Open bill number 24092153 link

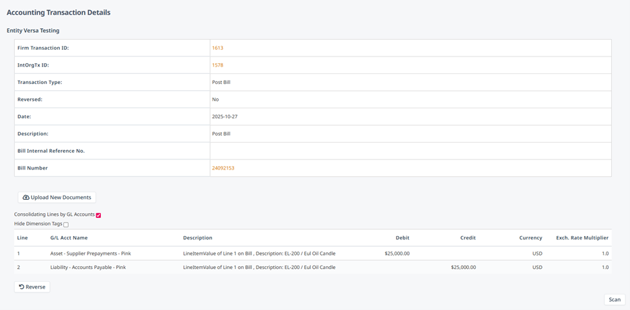pyautogui.click(x=223, y=168)
